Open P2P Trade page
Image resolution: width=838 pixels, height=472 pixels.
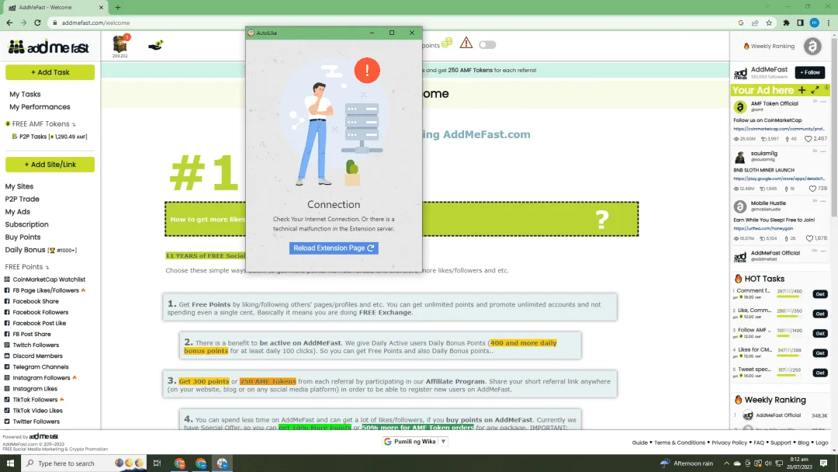pyautogui.click(x=22, y=199)
